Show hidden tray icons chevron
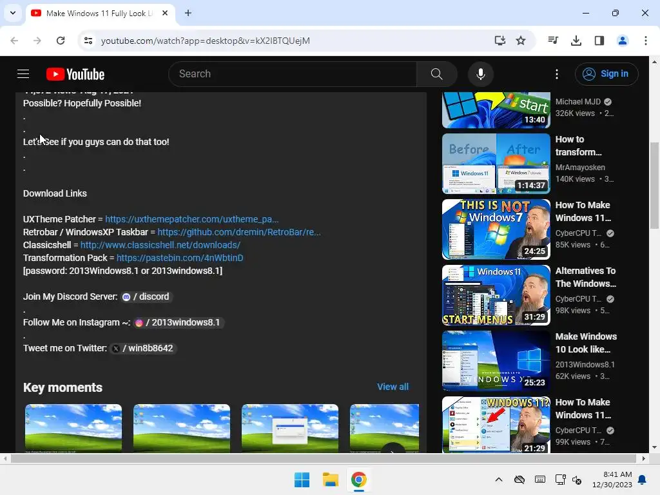The width and height of the screenshot is (660, 495). pos(499,480)
